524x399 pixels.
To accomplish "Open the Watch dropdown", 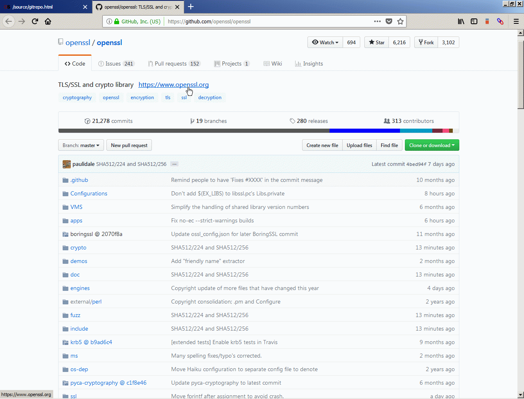I will coord(325,43).
